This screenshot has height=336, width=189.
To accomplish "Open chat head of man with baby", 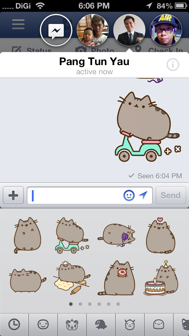I will coord(93,30).
